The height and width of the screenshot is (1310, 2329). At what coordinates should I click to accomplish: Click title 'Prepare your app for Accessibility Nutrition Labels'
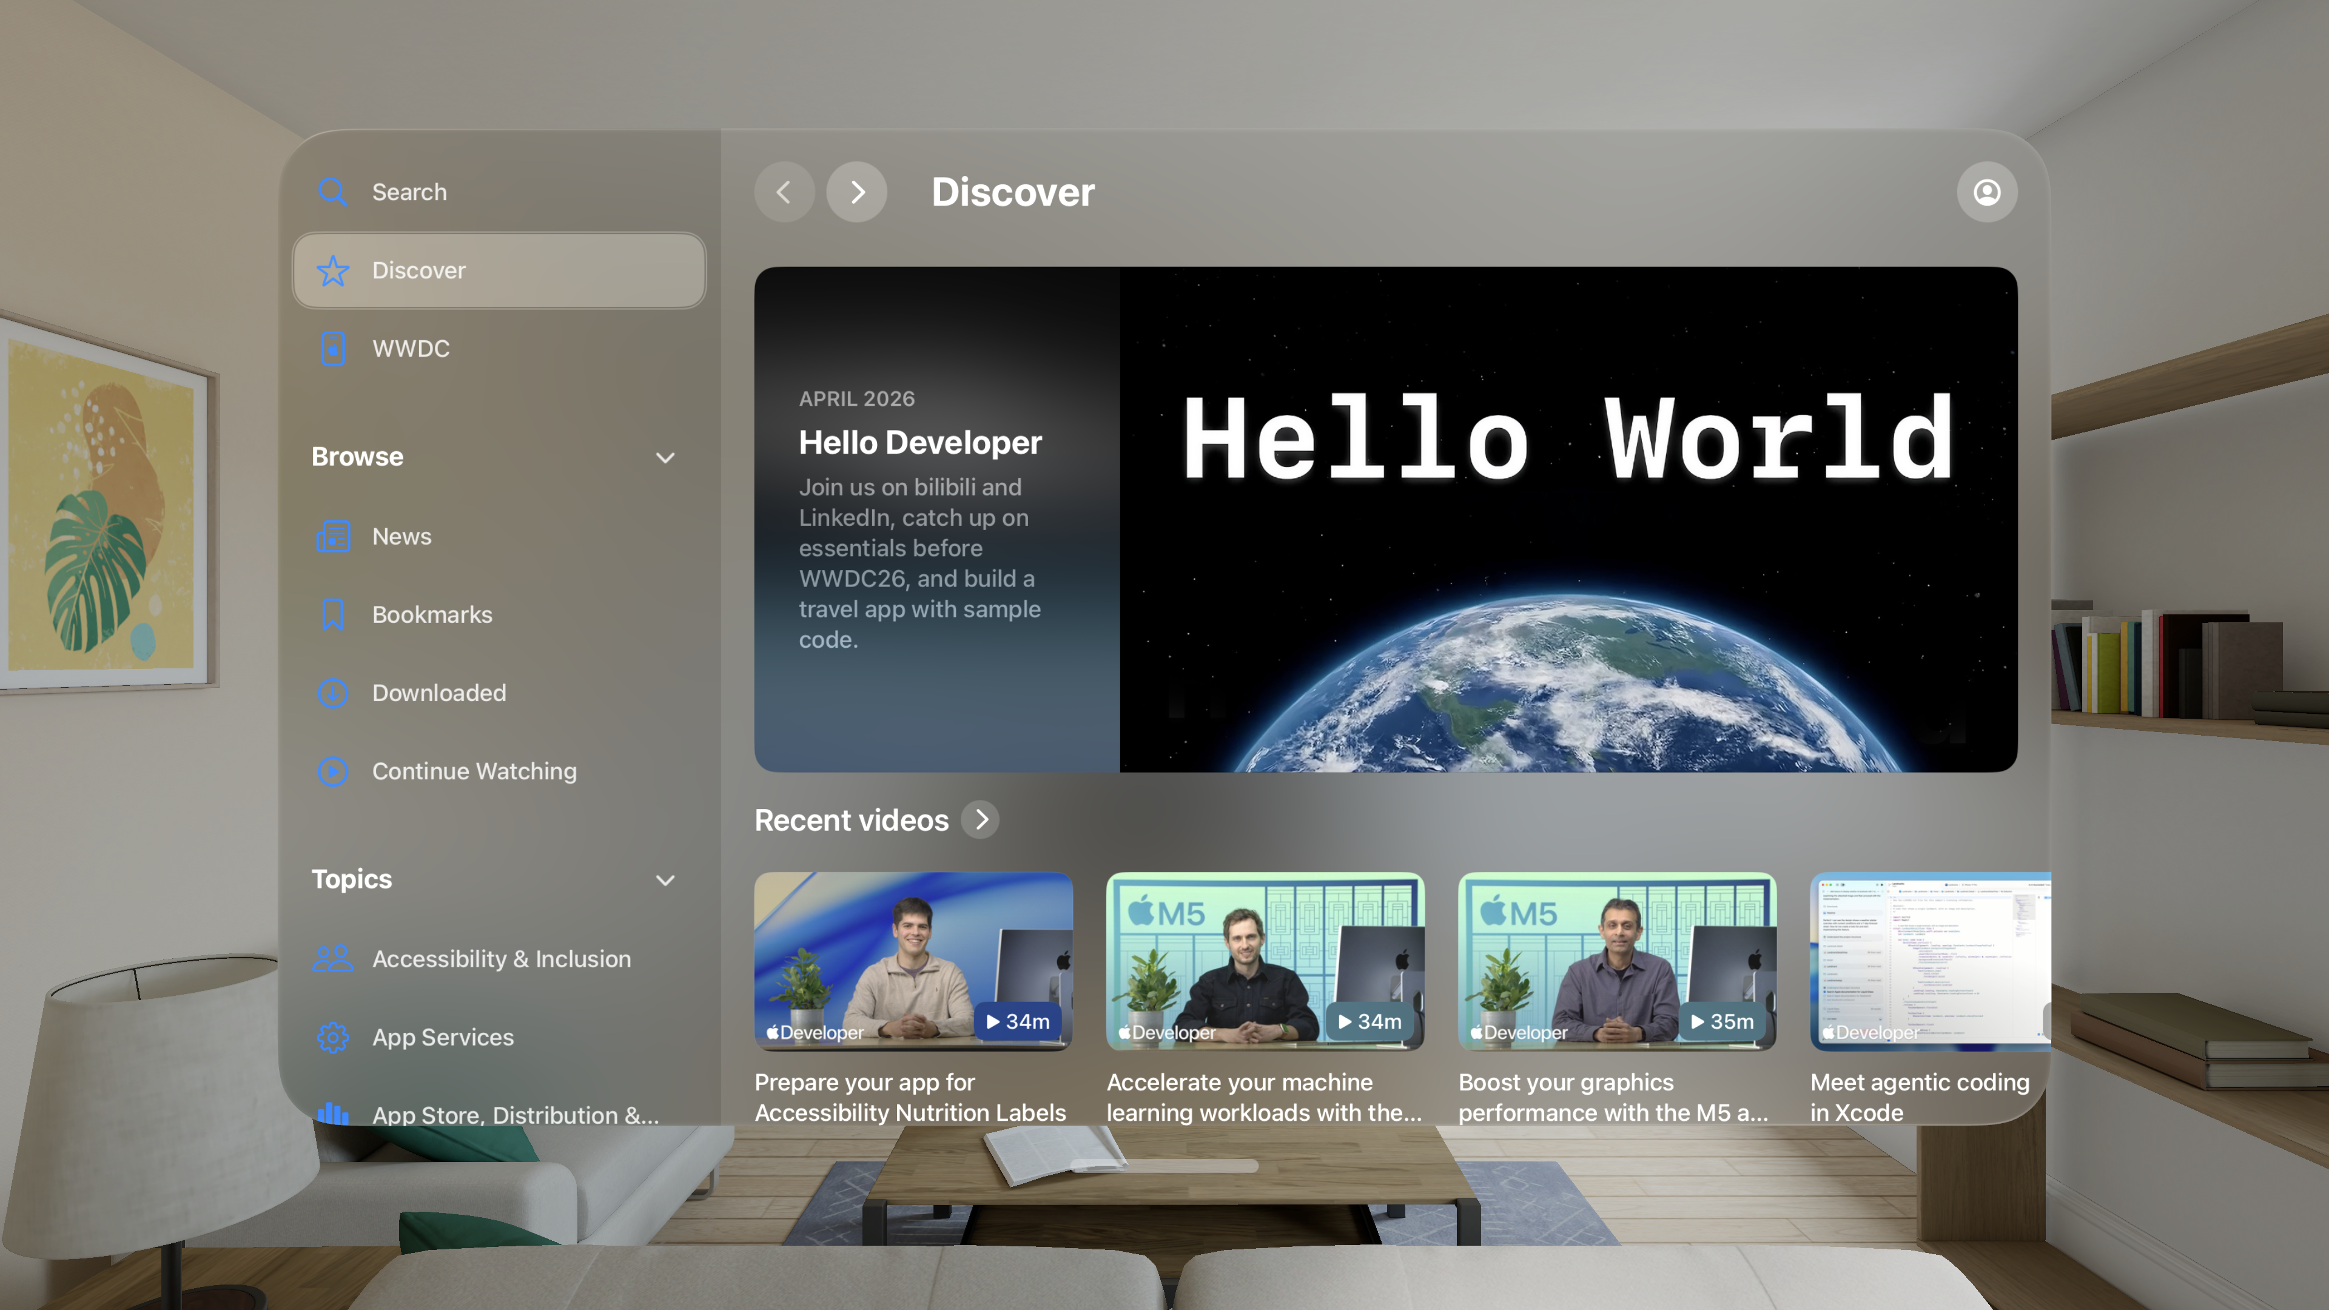(x=910, y=1097)
